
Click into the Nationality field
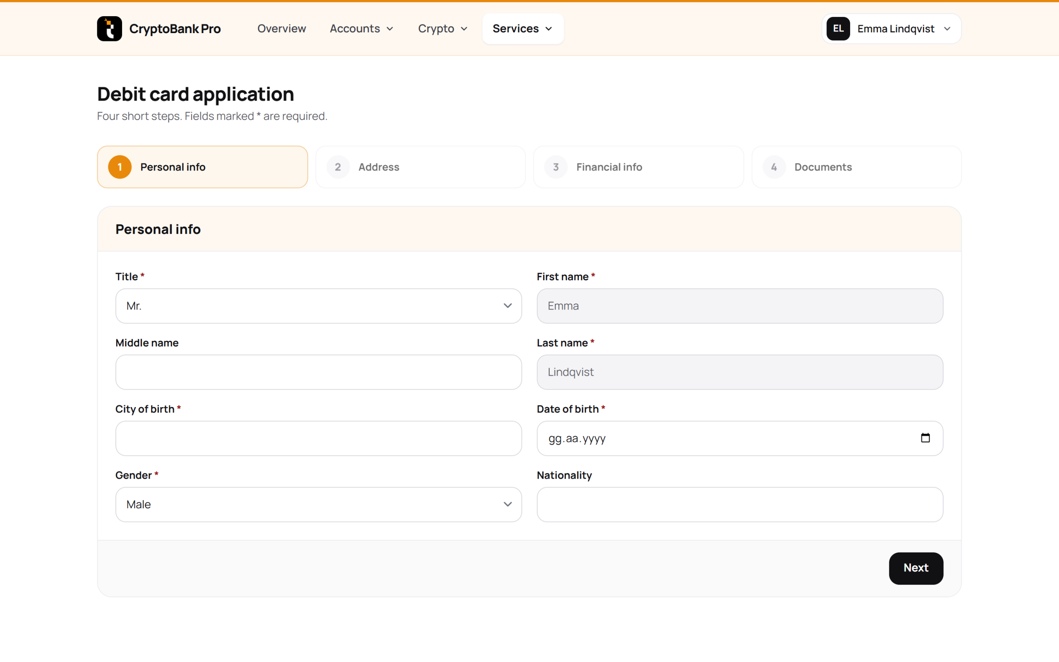pyautogui.click(x=740, y=504)
